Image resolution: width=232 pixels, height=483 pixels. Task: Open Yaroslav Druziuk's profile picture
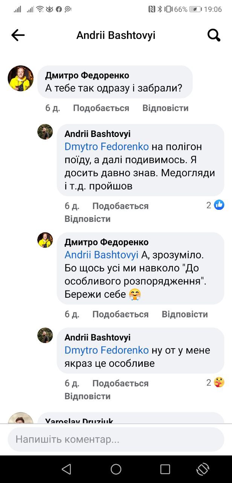[x=21, y=418]
